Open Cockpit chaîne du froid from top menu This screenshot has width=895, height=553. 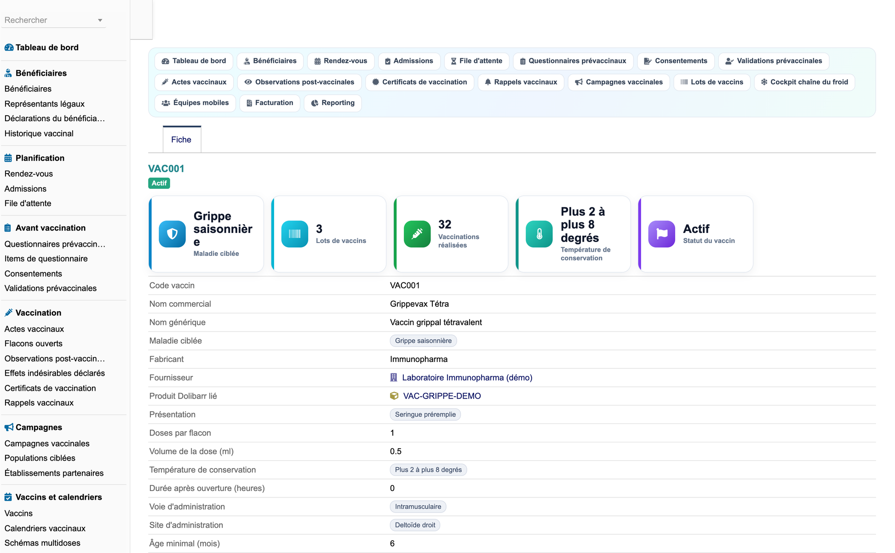pos(804,82)
